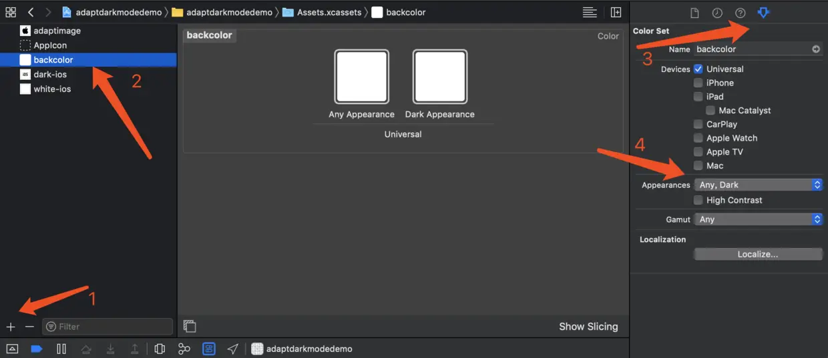Uncheck the Universal devices checkbox
Image resolution: width=828 pixels, height=358 pixels.
tap(698, 69)
